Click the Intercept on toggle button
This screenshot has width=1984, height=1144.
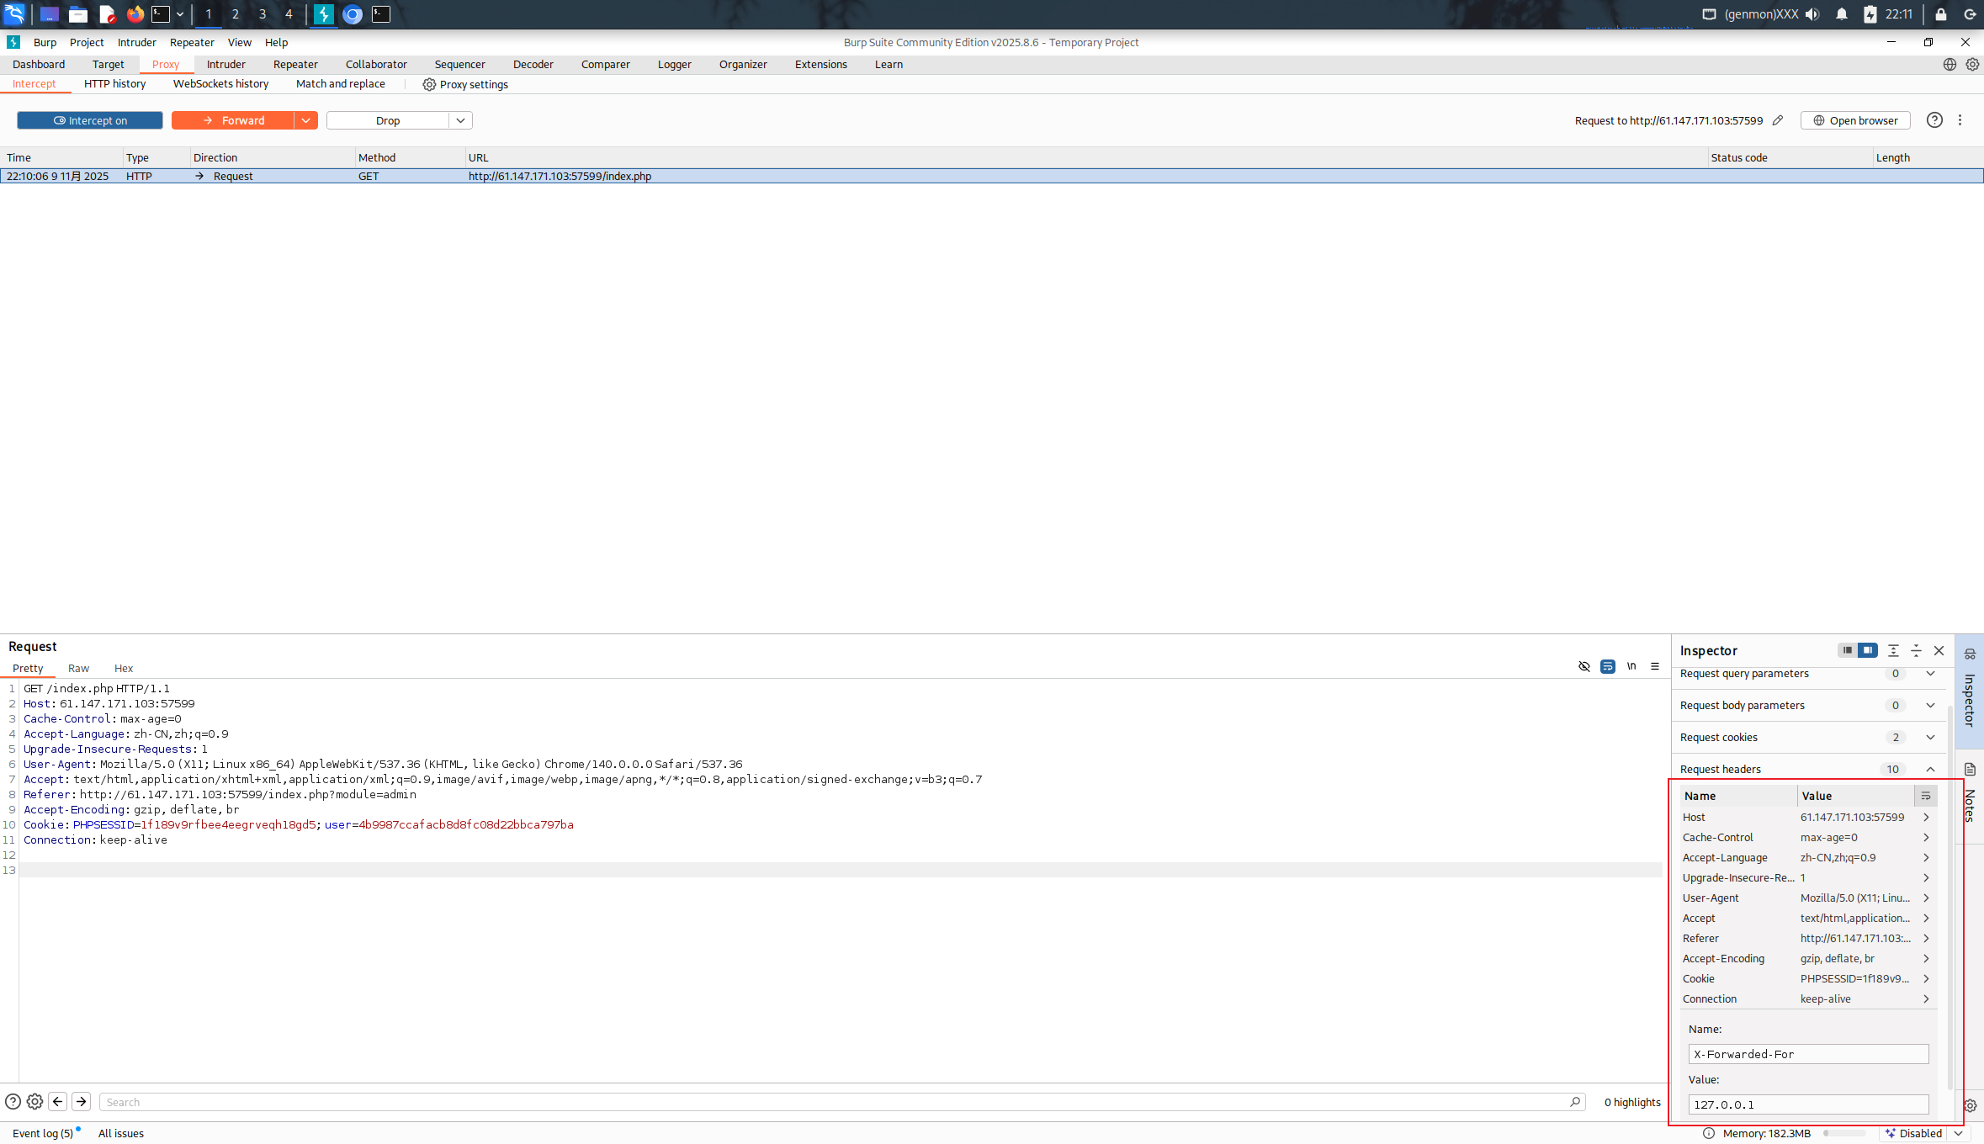90,120
